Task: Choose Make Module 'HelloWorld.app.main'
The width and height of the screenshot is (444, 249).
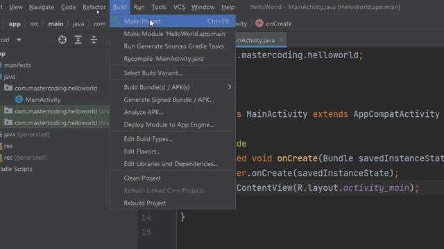Action: click(x=173, y=34)
